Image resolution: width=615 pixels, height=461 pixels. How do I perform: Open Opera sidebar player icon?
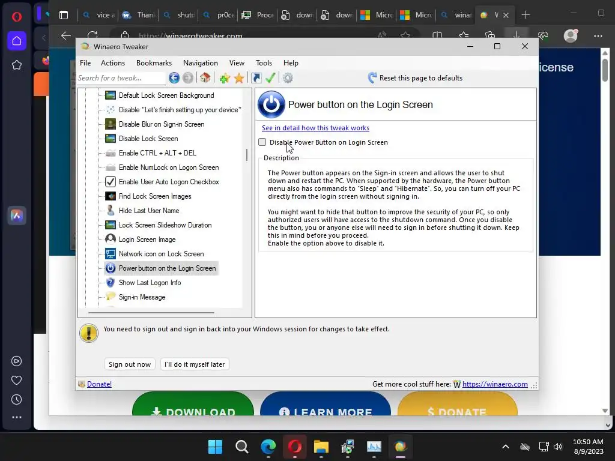tap(16, 361)
